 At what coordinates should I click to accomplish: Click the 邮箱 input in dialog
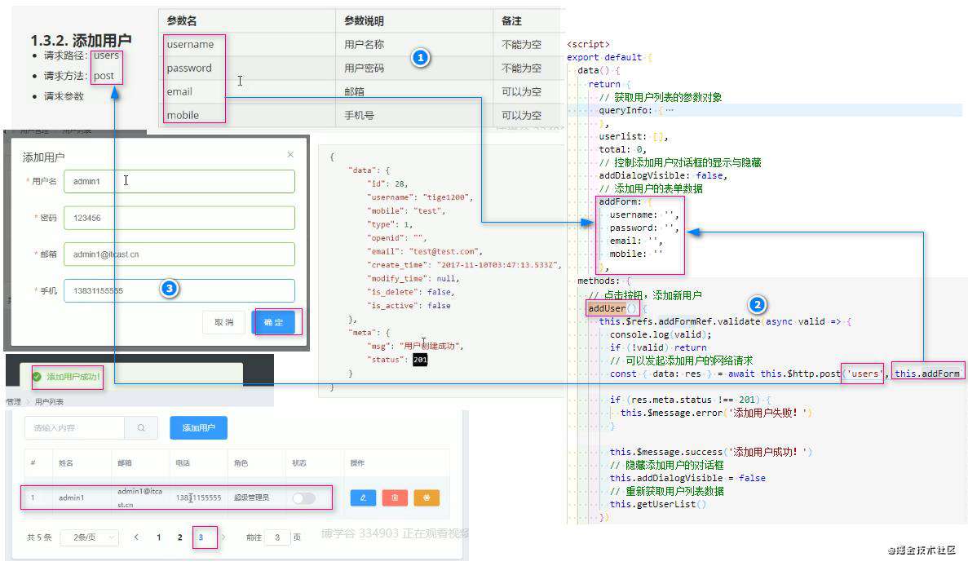179,254
